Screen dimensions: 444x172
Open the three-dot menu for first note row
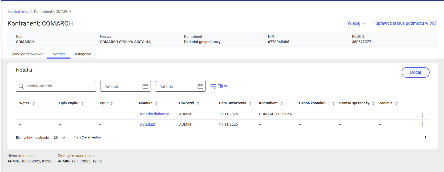tap(422, 114)
